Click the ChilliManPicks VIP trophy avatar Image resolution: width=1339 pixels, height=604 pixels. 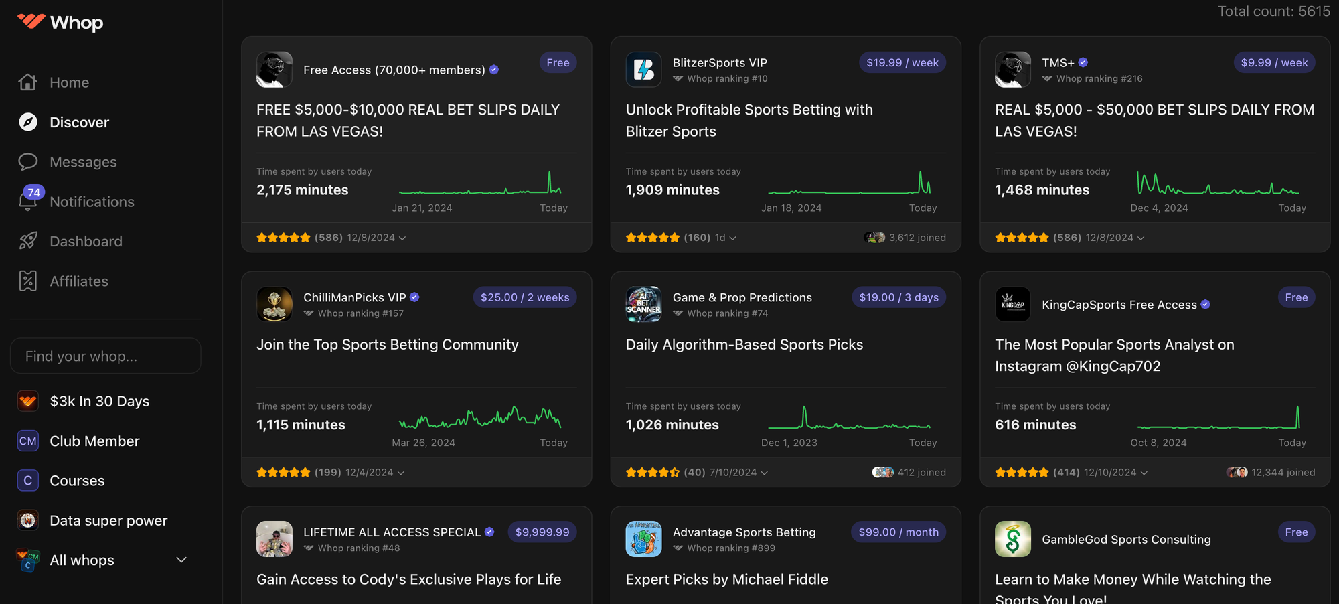[274, 305]
